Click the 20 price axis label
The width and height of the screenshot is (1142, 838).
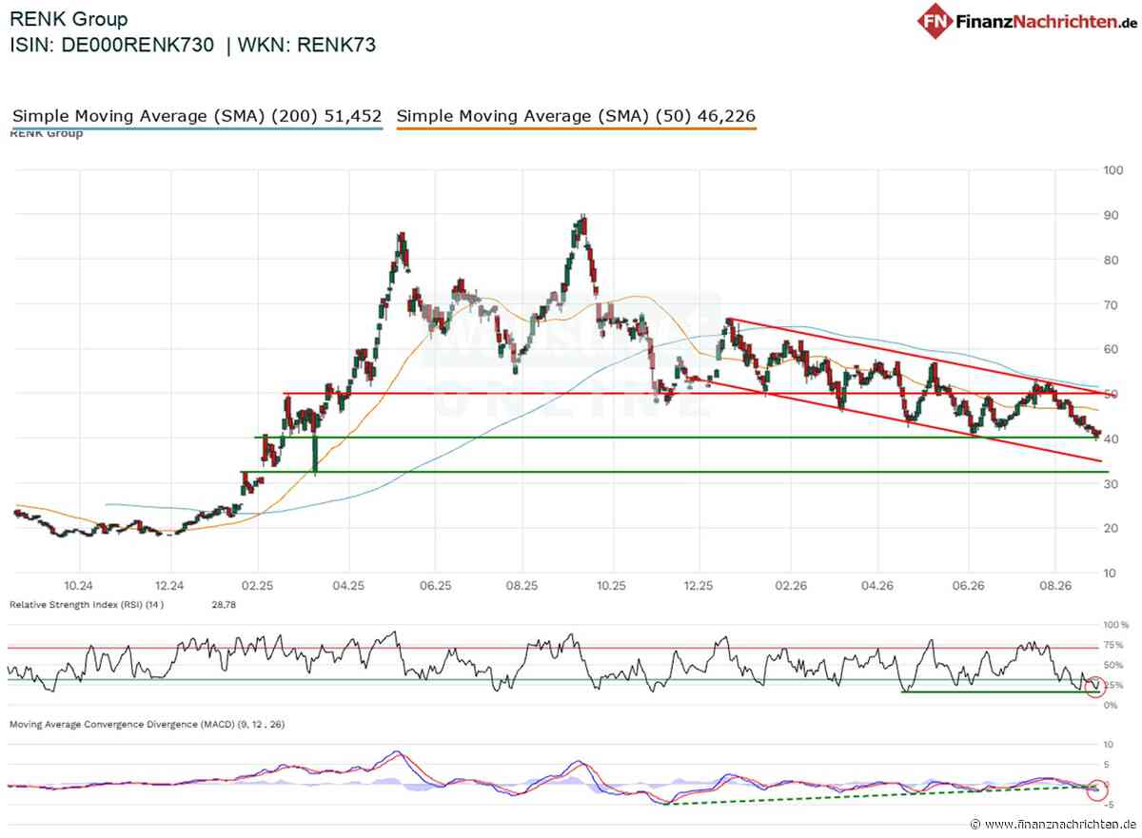(1110, 528)
